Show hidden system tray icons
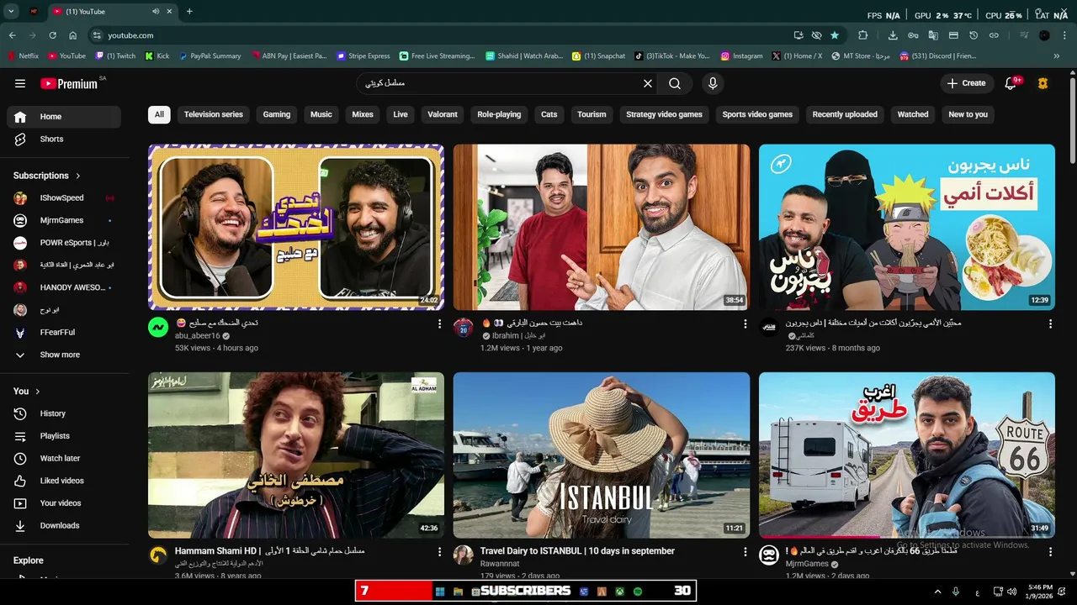1077x605 pixels. click(937, 592)
